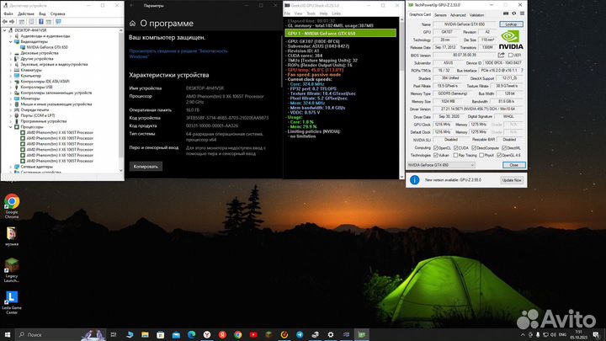Click the blue help icon in Device Manager toolbar
This screenshot has width=606, height=341.
pyautogui.click(x=41, y=22)
